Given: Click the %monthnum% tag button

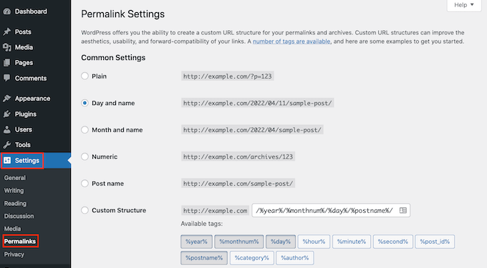Looking at the screenshot, I should click(238, 242).
